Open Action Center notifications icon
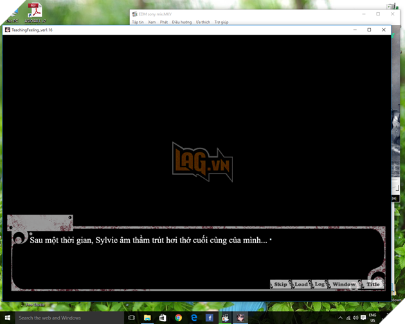Image resolution: width=405 pixels, height=324 pixels. pos(363,318)
